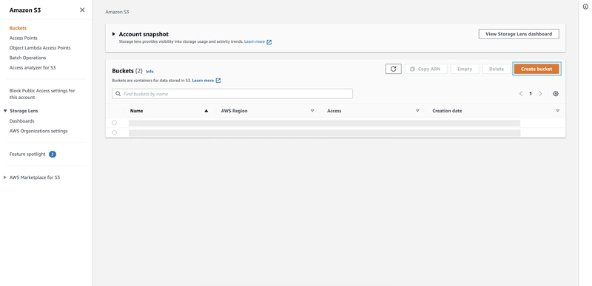The height and width of the screenshot is (286, 592).
Task: Open Block Public Access settings for this account
Action: 42,94
